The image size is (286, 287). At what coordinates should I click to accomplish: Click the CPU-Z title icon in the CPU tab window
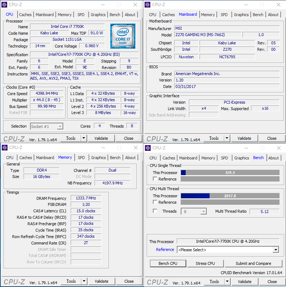[4, 5]
